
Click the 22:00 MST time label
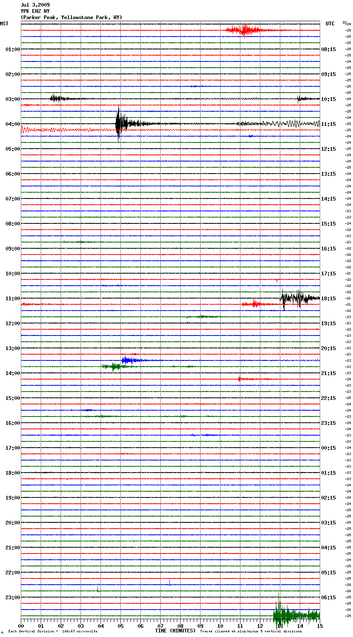pyautogui.click(x=12, y=572)
